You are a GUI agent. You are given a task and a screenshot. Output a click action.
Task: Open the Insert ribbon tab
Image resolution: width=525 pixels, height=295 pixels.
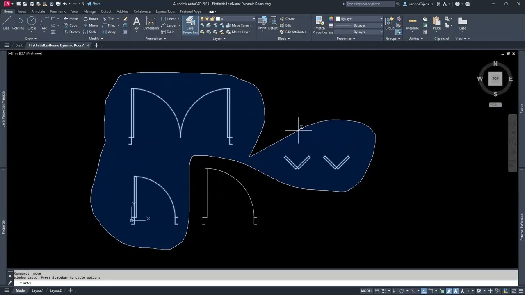pyautogui.click(x=22, y=11)
